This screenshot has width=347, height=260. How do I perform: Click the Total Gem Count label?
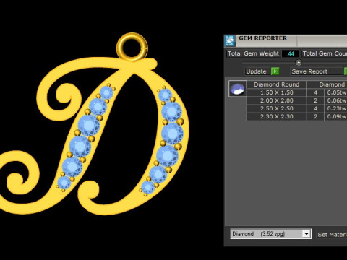[325, 53]
